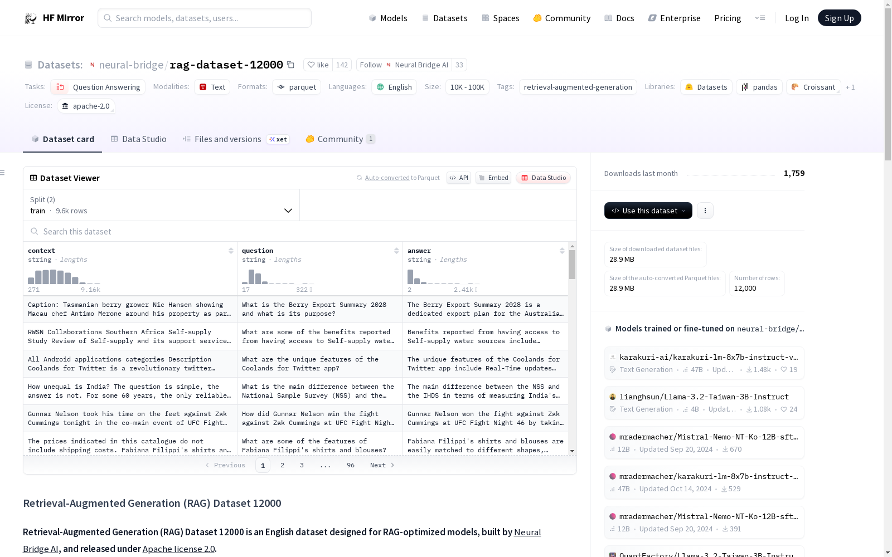Open the left sidebar toggle icon
This screenshot has height=557, width=892.
pyautogui.click(x=3, y=173)
